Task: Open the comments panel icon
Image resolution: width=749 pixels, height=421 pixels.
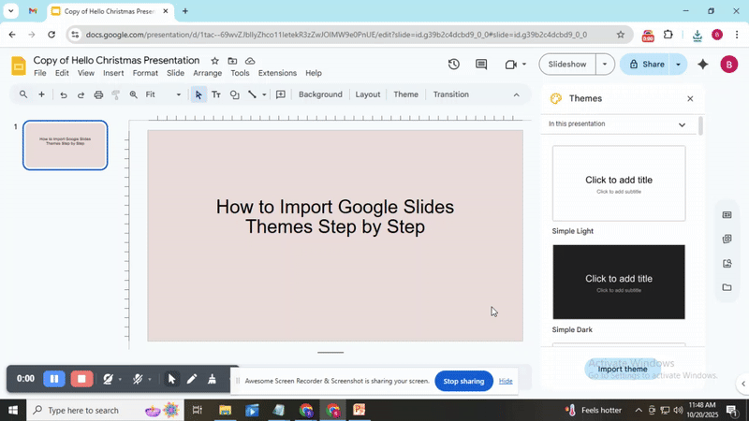Action: click(x=481, y=65)
